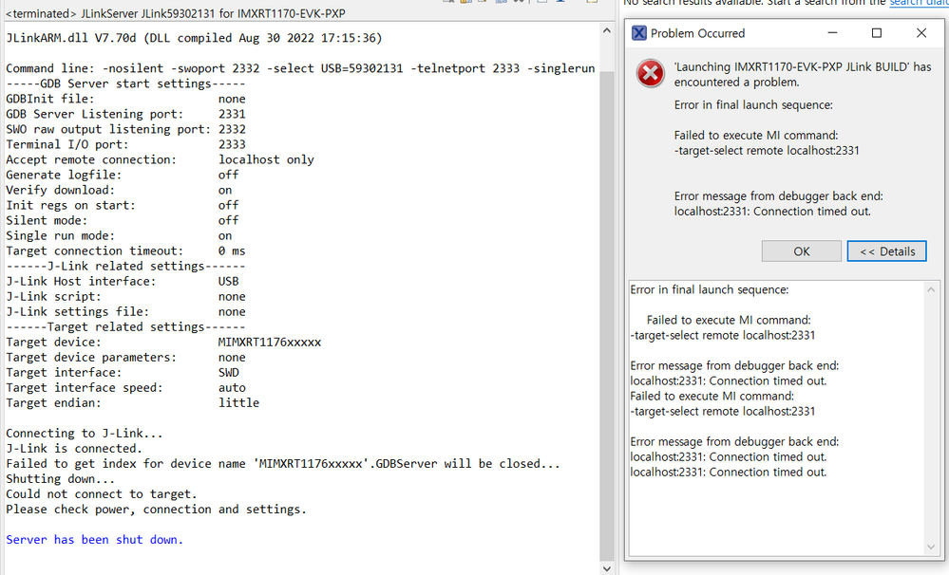Viewport: 949px width, 575px height.
Task: Click the 'USB' host interface value
Action: [x=229, y=281]
